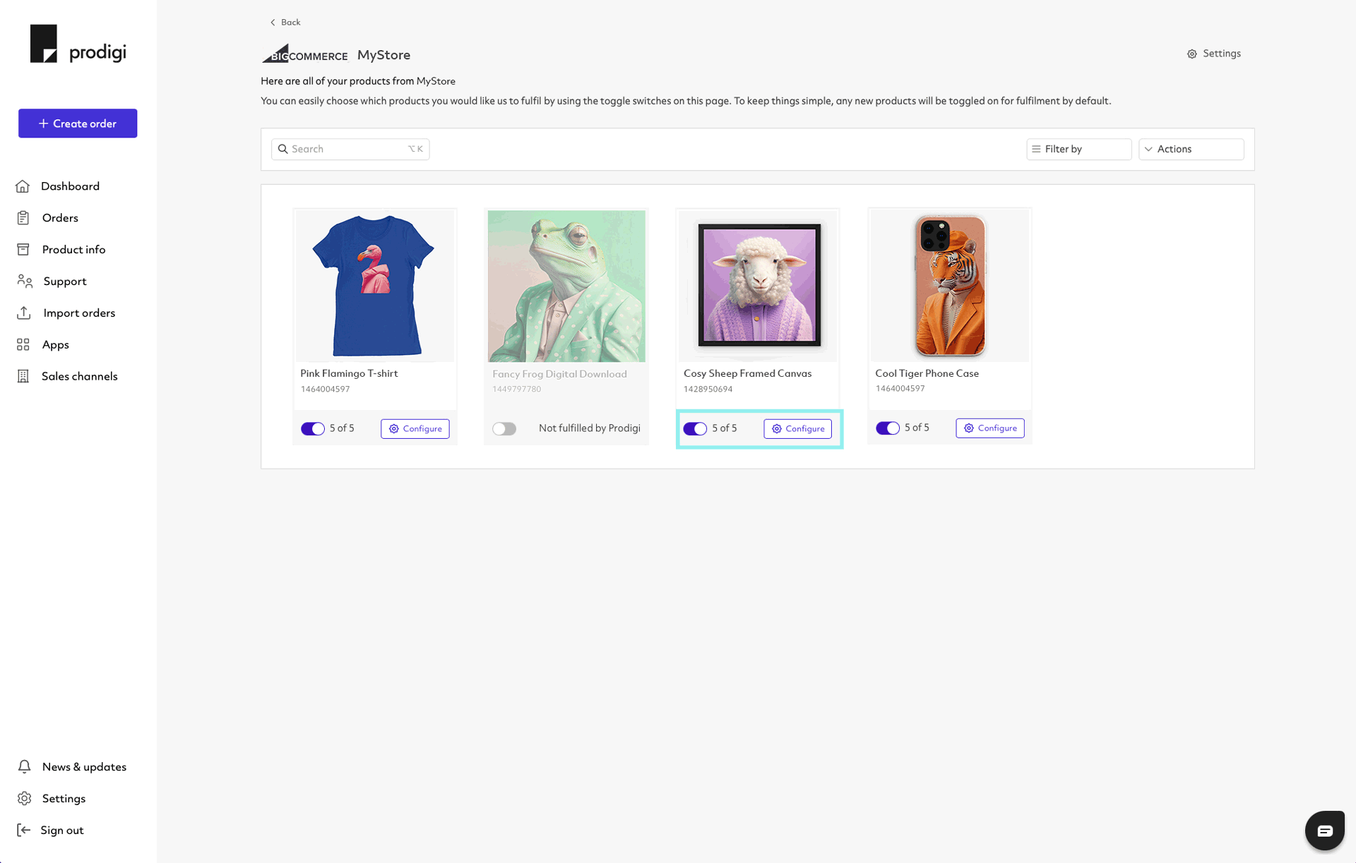Screen dimensions: 1356x863
Task: Click Configure for Cosy Sheep Framed Canvas
Action: [797, 428]
